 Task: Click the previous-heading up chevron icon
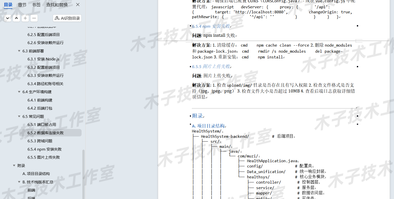tap(16, 18)
